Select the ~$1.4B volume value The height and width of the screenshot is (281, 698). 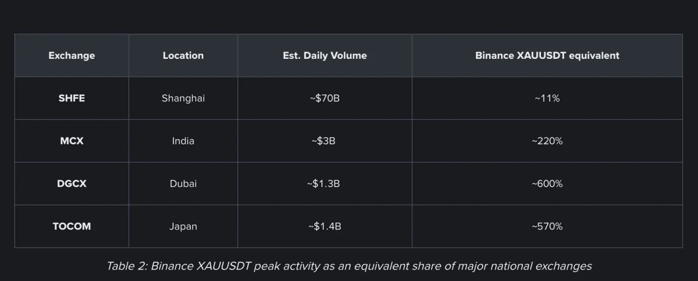click(x=324, y=227)
